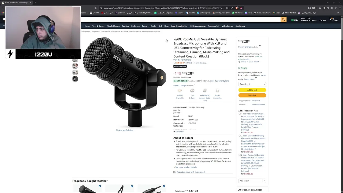Click the Buy Now button
The width and height of the screenshot is (343, 193).
coord(252,95)
